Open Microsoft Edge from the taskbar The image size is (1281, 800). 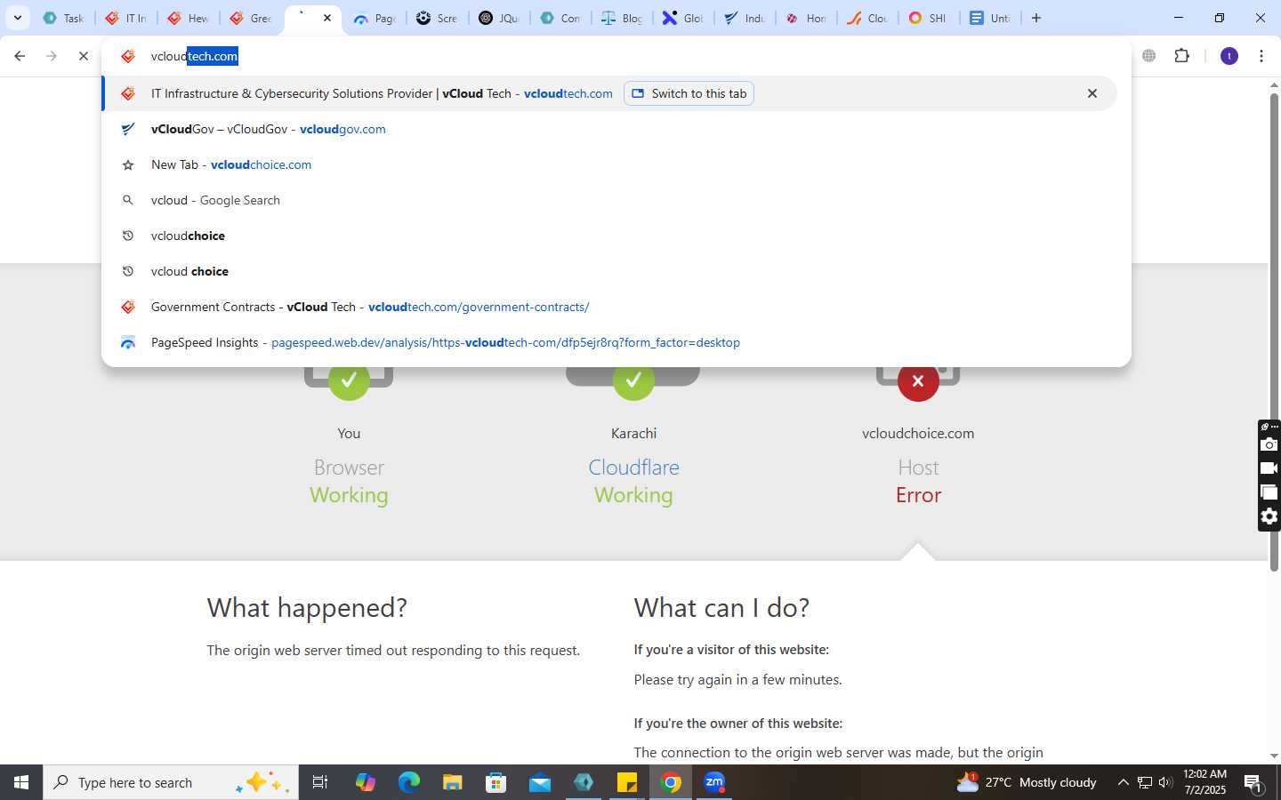[x=409, y=782]
